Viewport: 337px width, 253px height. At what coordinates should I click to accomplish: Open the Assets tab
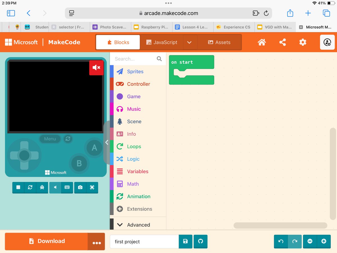[x=219, y=42]
